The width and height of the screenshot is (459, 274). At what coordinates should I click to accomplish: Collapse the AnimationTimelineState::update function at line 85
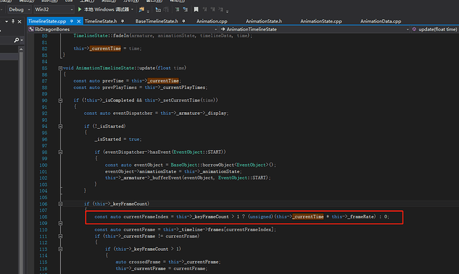tap(61, 68)
